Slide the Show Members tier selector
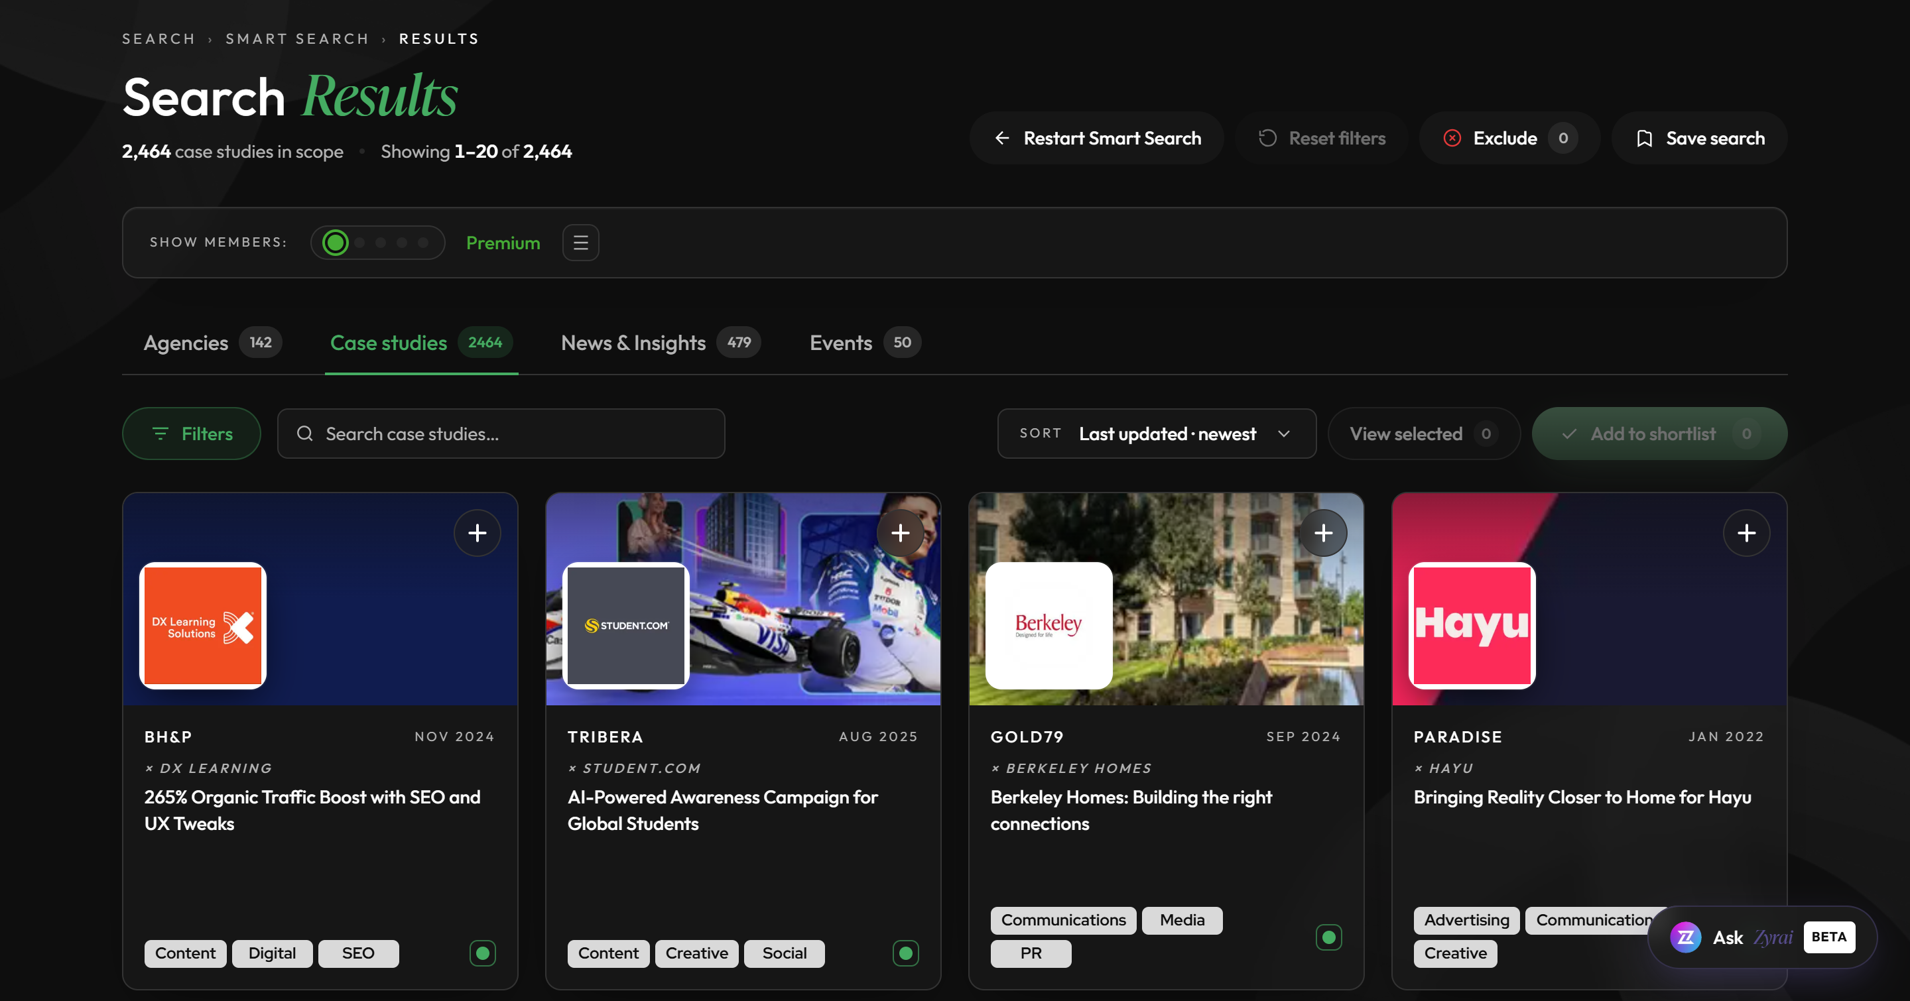This screenshot has width=1910, height=1001. (378, 242)
